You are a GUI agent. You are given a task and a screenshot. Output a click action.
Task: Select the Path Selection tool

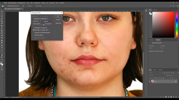(2, 50)
